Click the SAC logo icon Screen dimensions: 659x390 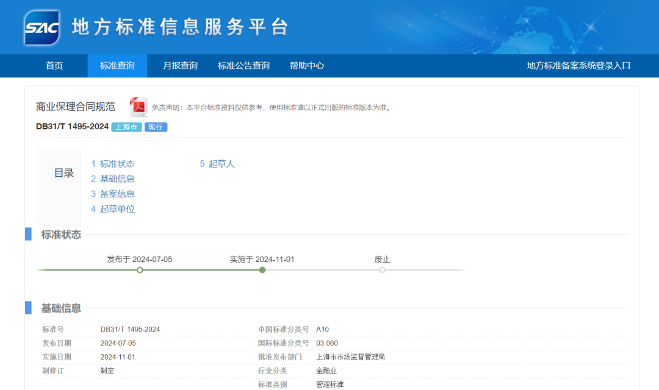click(41, 27)
